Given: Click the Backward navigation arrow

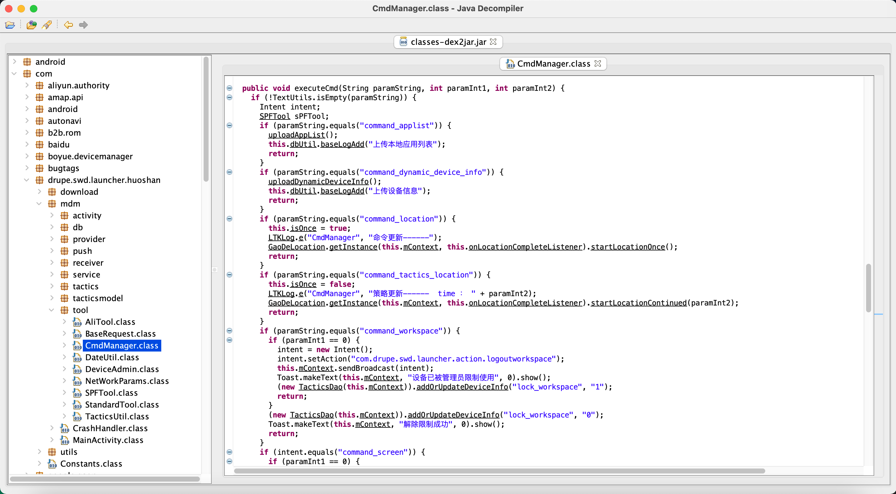Looking at the screenshot, I should [x=68, y=25].
